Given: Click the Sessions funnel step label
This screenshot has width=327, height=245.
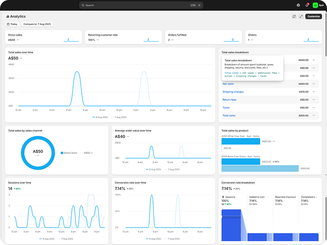Looking at the screenshot, I should pos(230,197).
